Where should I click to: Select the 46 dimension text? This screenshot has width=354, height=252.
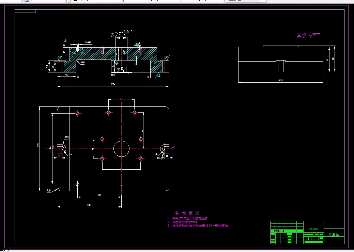tap(66, 74)
